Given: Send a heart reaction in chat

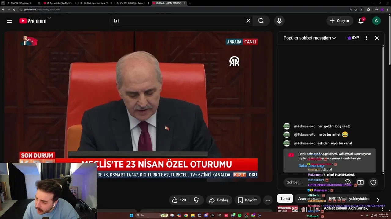Looking at the screenshot, I should click(373, 182).
